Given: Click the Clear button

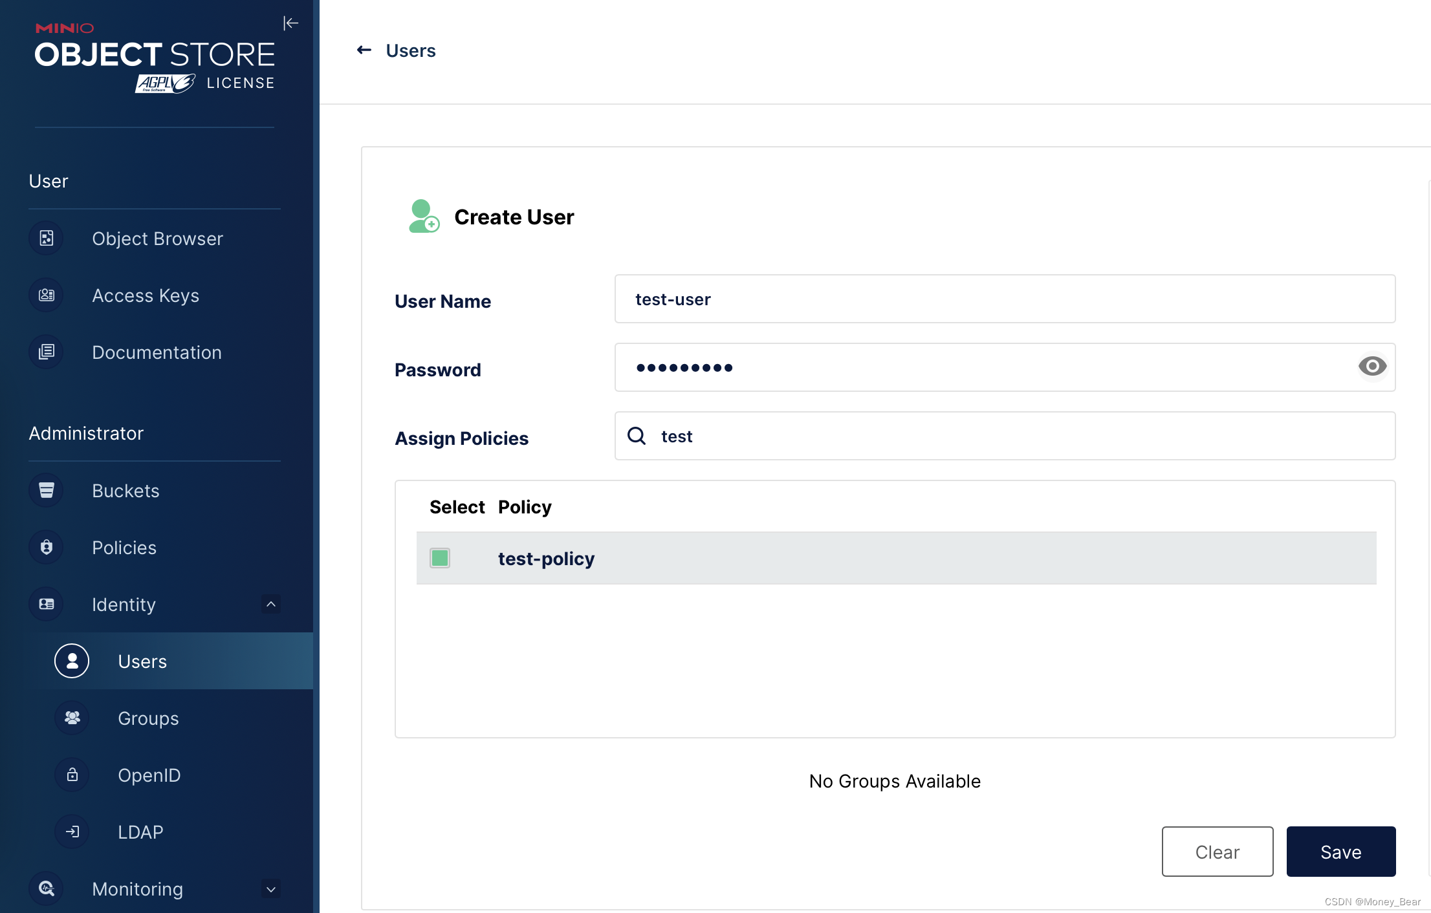Looking at the screenshot, I should point(1218,852).
